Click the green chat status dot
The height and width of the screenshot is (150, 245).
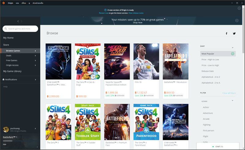(213, 147)
